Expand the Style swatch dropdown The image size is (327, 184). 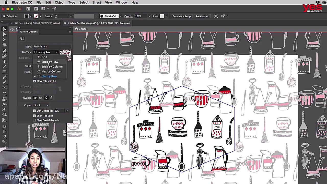tap(166, 16)
